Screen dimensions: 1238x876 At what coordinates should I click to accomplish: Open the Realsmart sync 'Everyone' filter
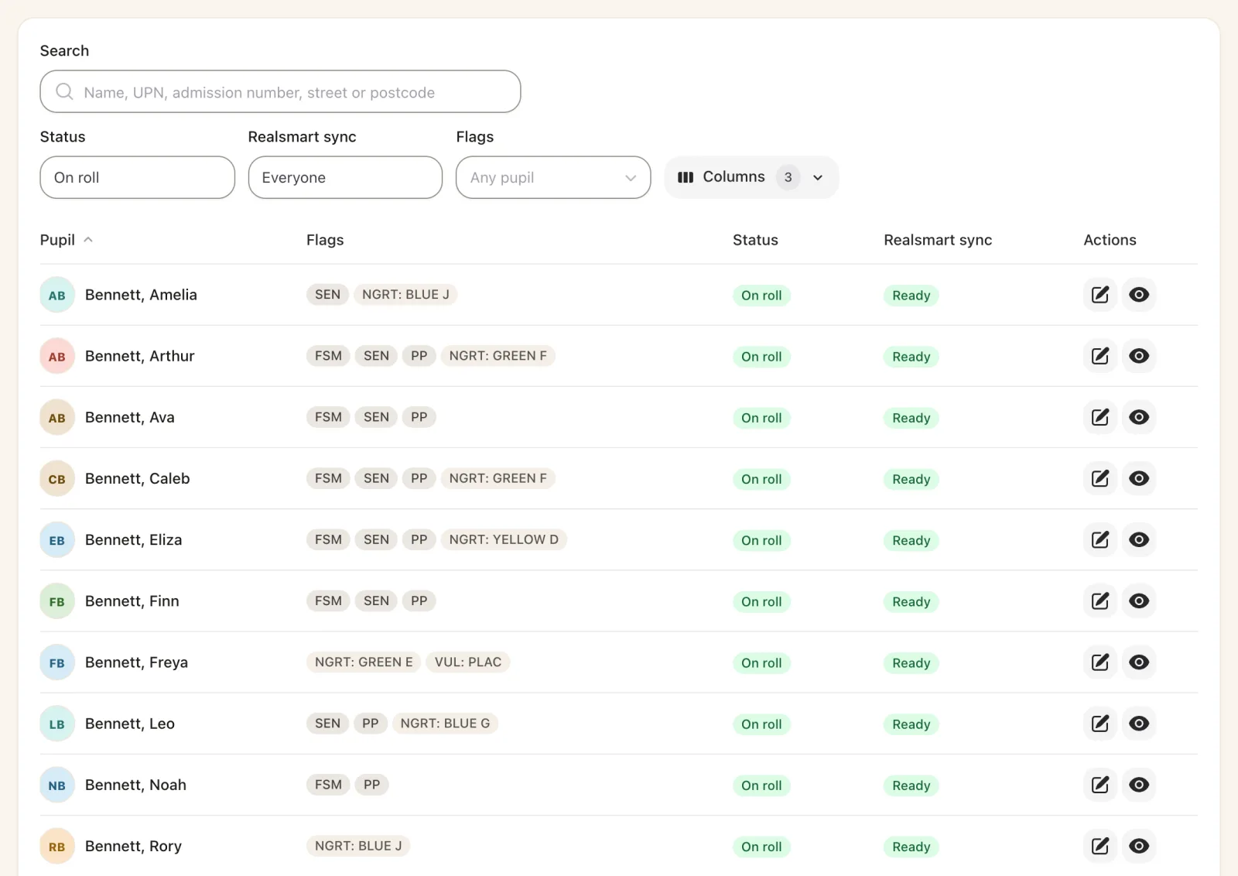(x=345, y=177)
